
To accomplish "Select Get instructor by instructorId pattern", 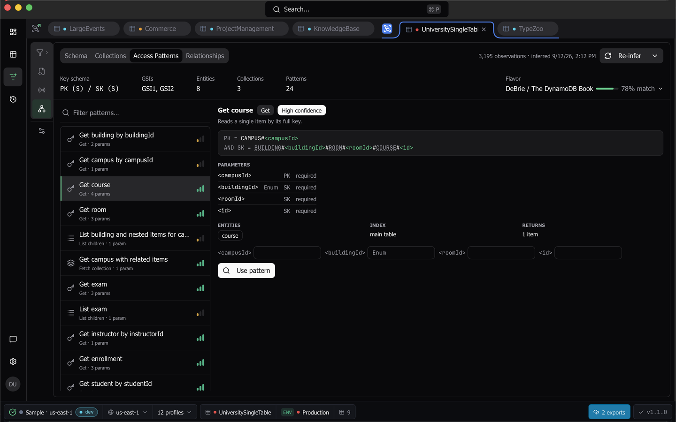I will point(135,338).
